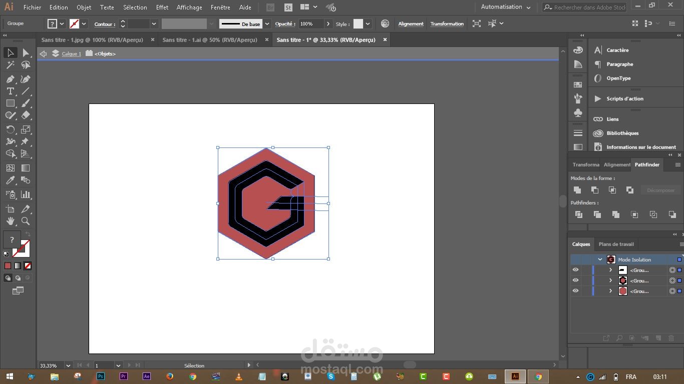Click the Gradient fill mode swatch
The image size is (684, 384).
[x=18, y=266]
